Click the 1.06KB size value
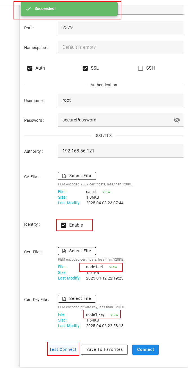188x368 pixels. (93, 198)
